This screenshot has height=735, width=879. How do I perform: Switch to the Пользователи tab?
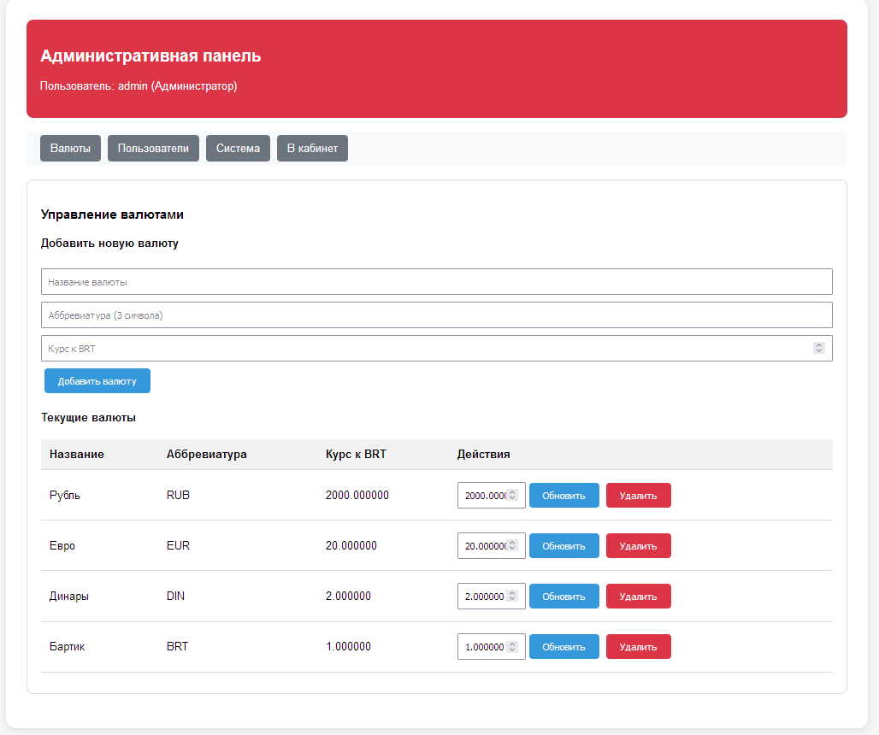[x=153, y=149]
